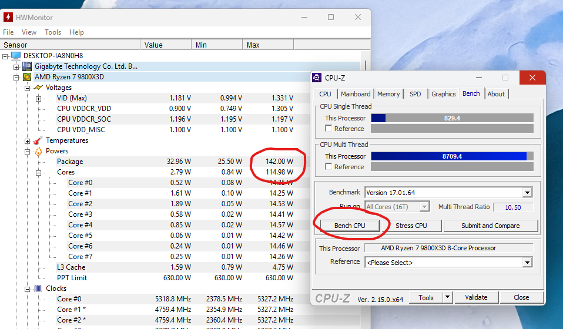563x329 pixels.
Task: Select the CPU VDDCR_VDD row
Action: tap(175, 108)
